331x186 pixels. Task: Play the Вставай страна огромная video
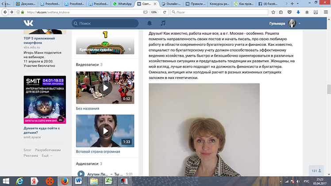(x=105, y=131)
